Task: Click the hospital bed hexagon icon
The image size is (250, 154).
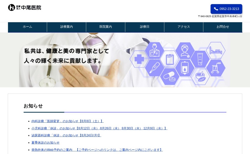Action: point(216,51)
